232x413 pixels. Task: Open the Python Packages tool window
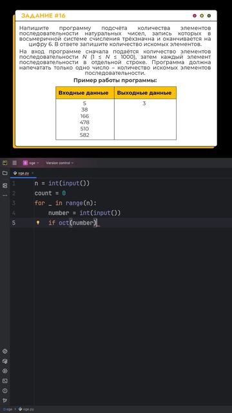(x=5, y=361)
